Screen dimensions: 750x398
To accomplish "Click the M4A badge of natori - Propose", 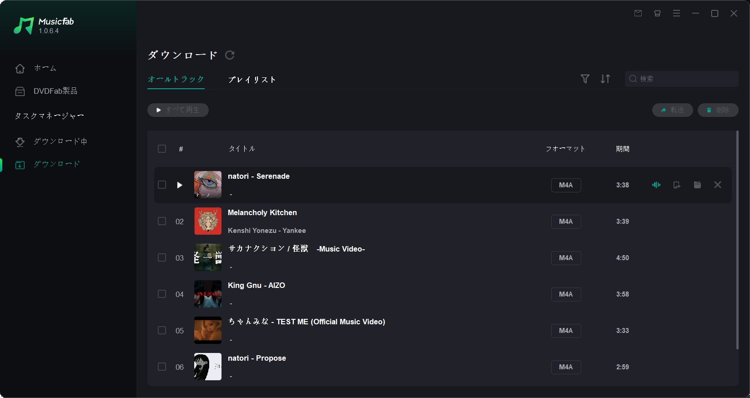I will pos(566,367).
